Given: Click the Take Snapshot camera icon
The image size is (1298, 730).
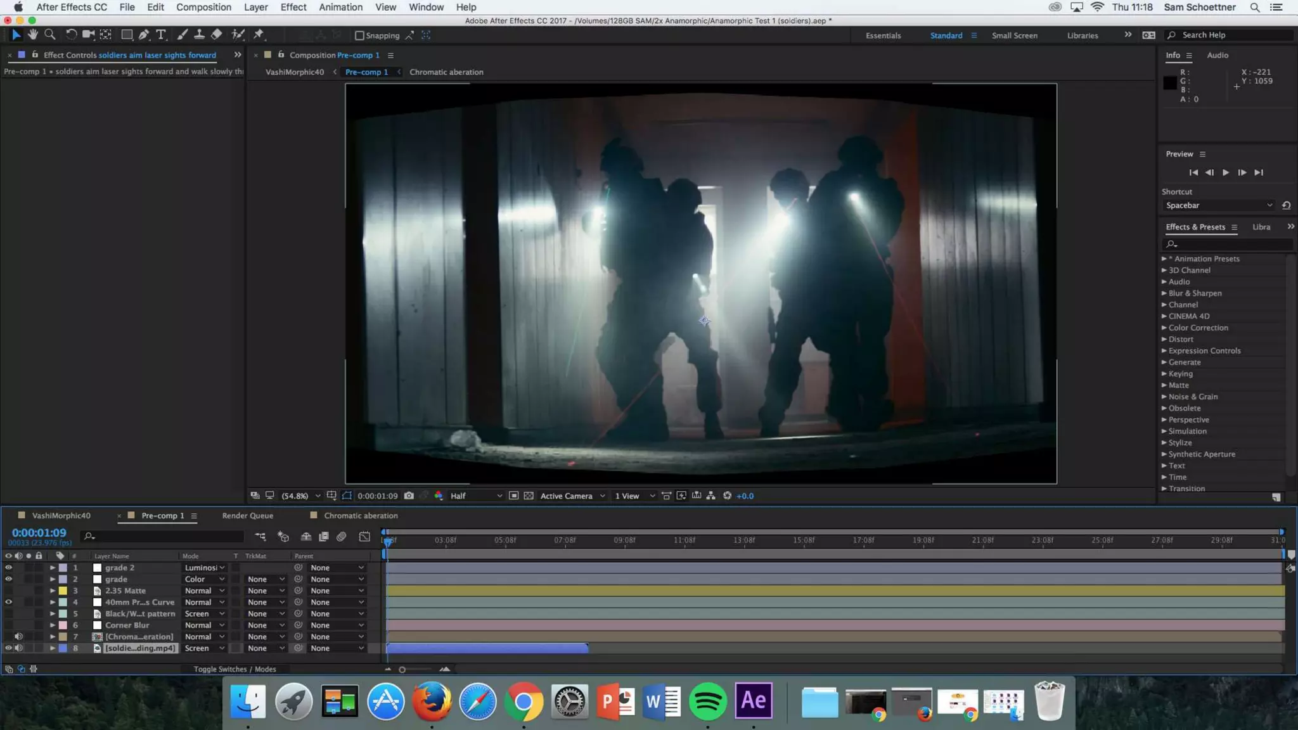Looking at the screenshot, I should point(409,496).
